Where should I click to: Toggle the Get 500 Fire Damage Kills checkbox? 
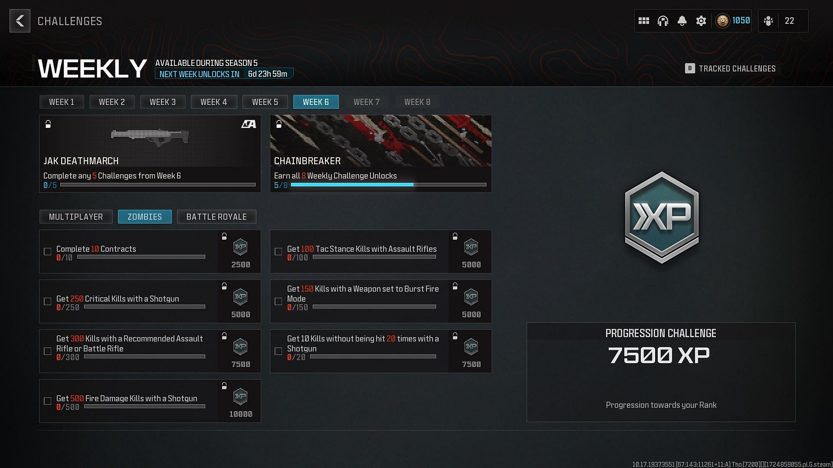(x=47, y=400)
